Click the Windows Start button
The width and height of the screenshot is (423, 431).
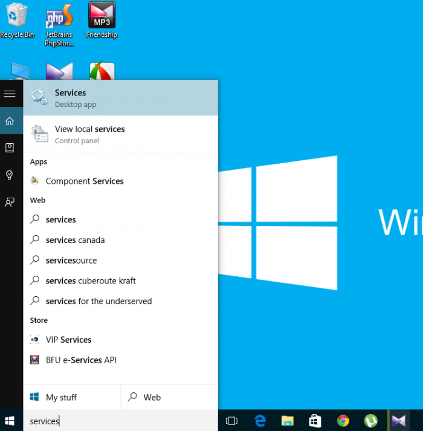tap(10, 421)
